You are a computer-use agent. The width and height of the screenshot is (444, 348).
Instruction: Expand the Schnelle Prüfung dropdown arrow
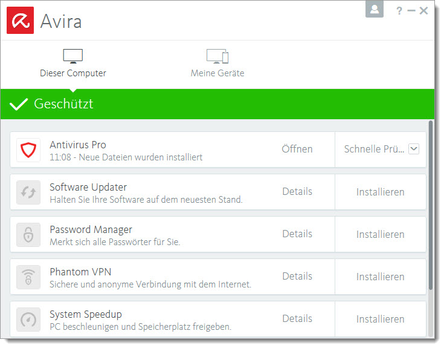click(414, 149)
